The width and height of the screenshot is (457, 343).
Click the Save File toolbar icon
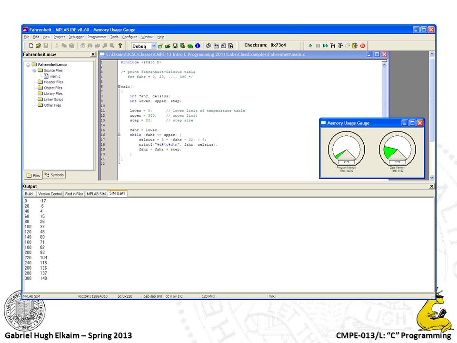[46, 46]
